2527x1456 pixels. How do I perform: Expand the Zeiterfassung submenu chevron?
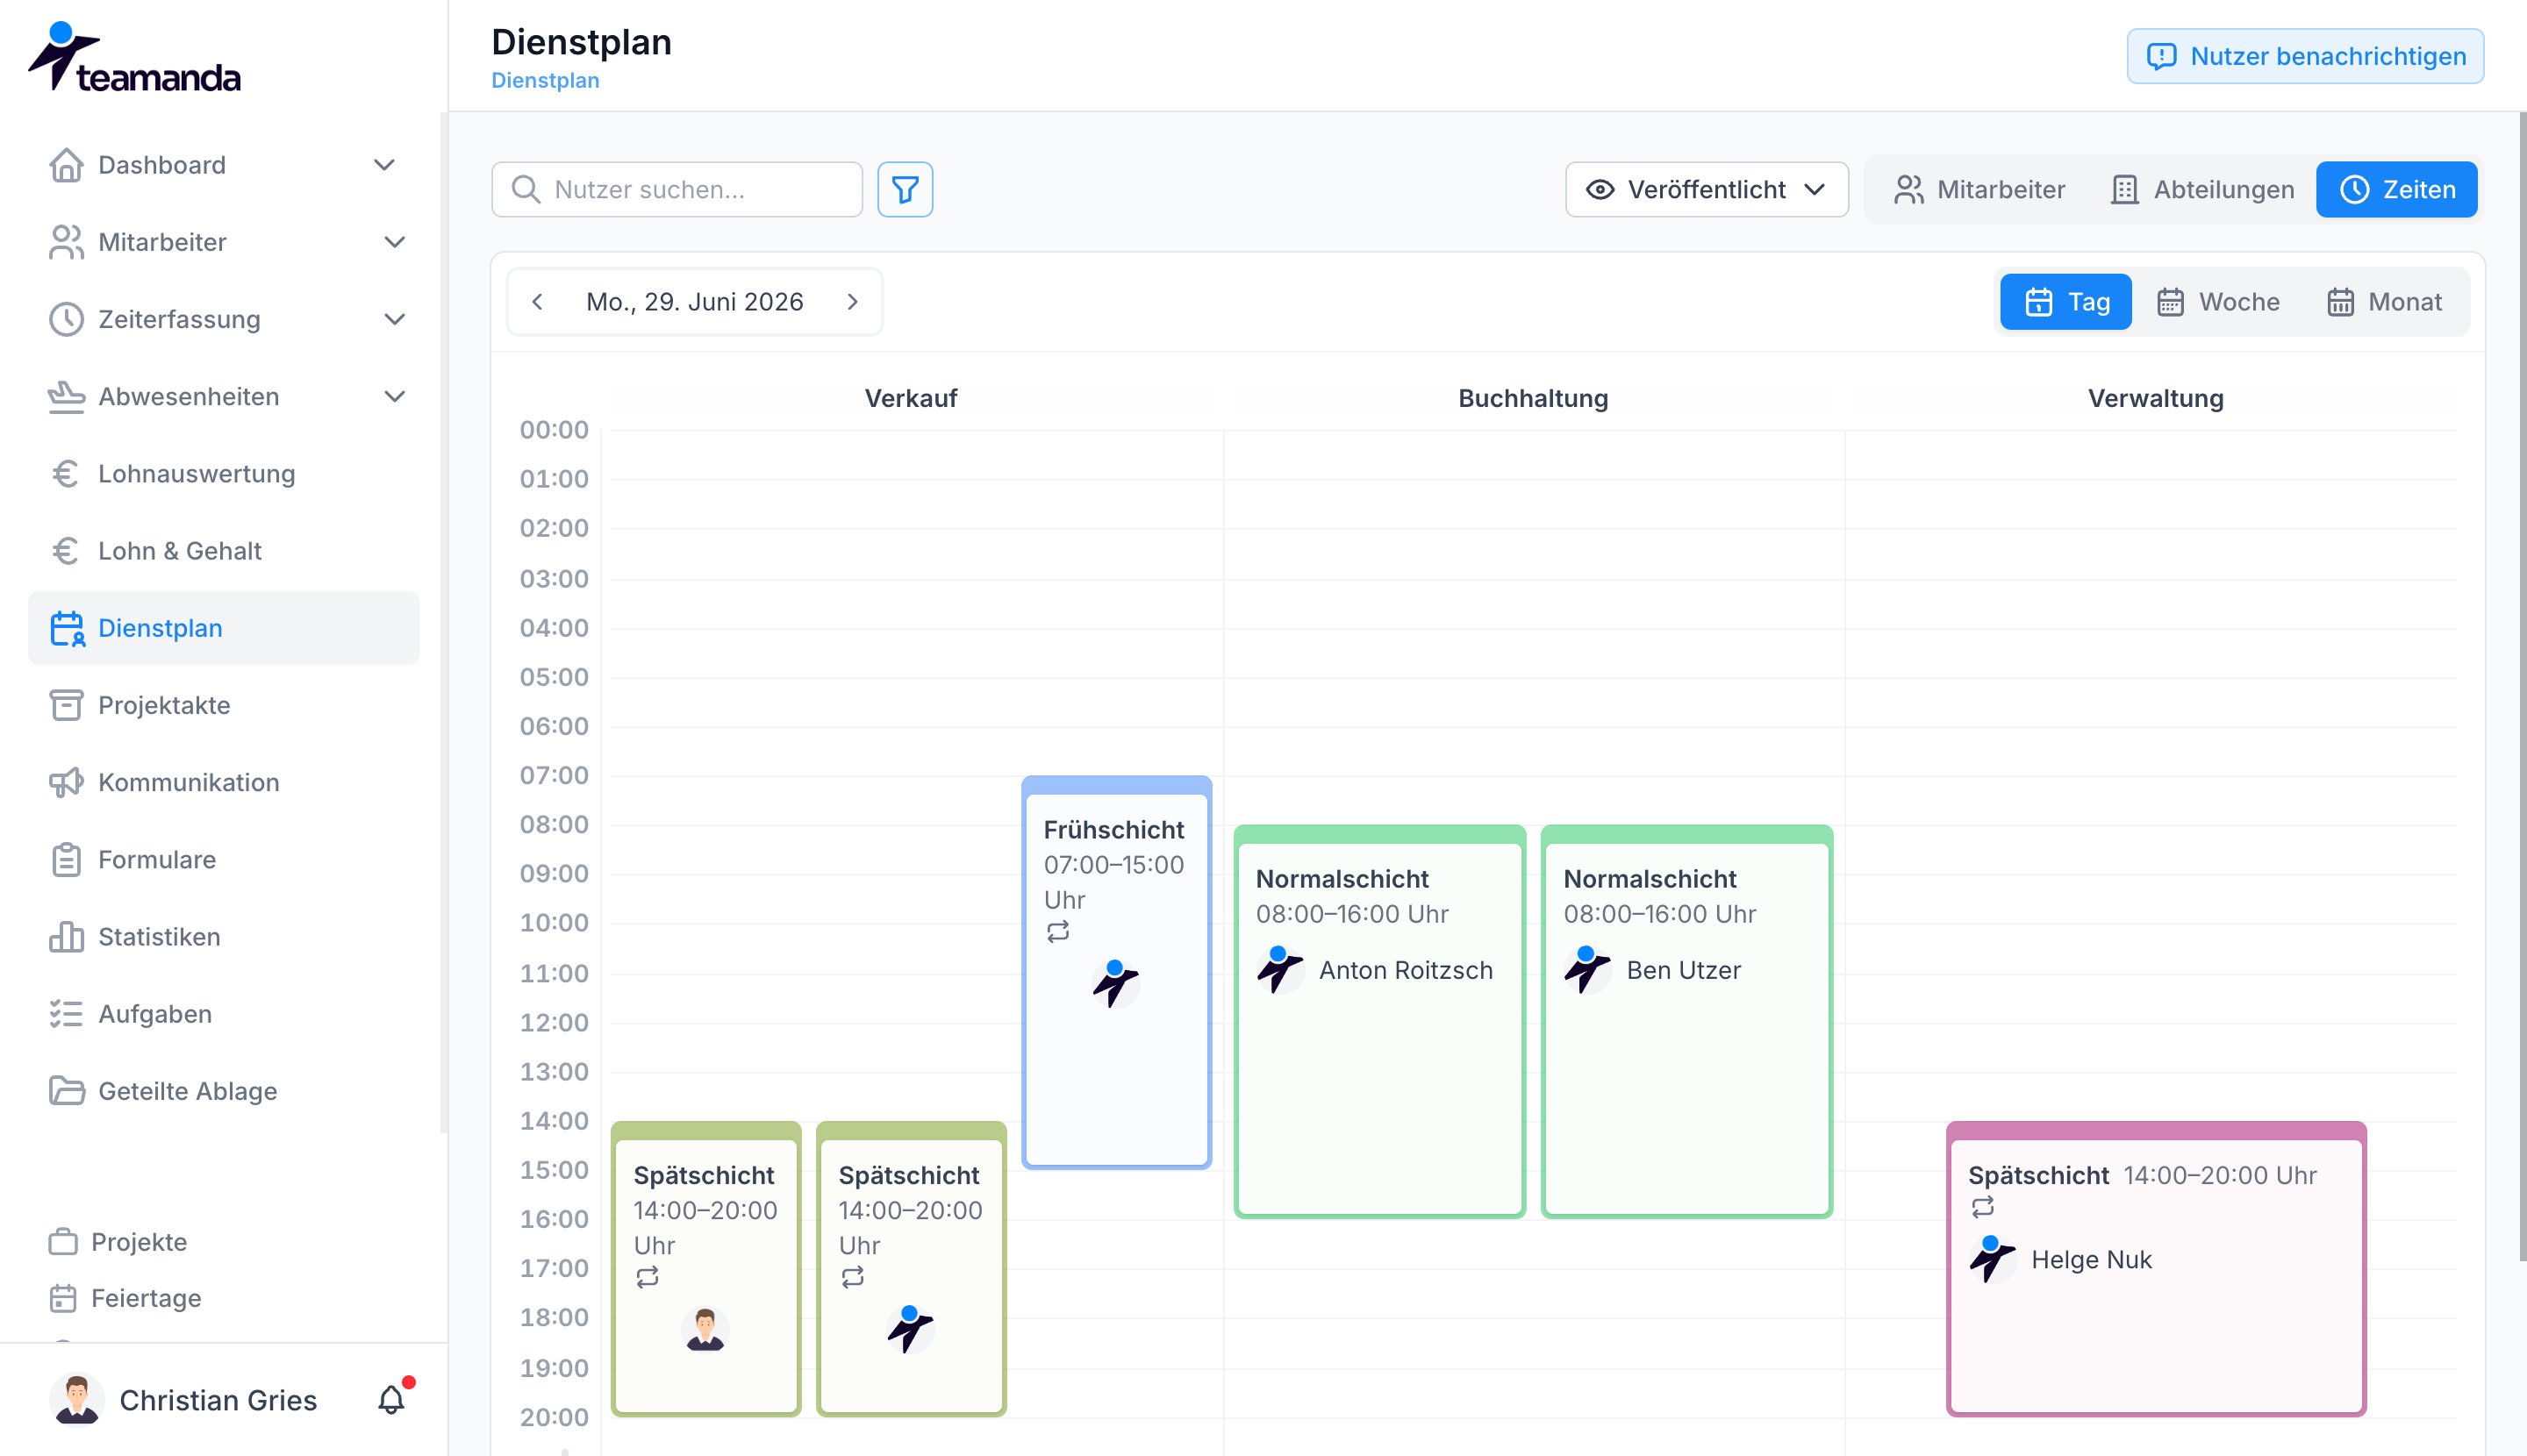point(395,319)
